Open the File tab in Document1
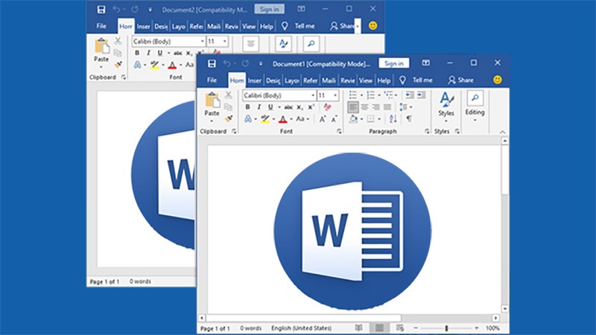 pos(212,80)
